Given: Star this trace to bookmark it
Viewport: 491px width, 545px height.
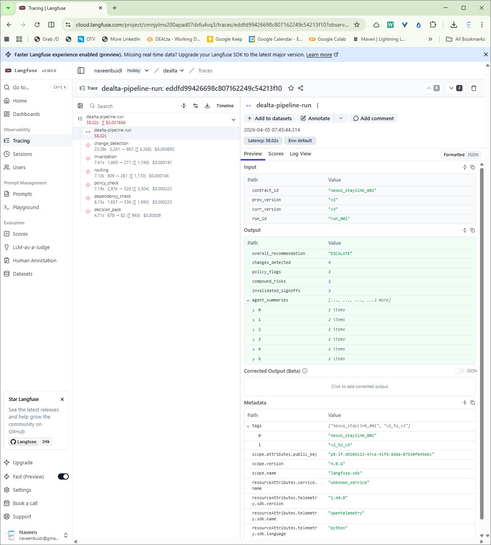Looking at the screenshot, I should point(291,88).
